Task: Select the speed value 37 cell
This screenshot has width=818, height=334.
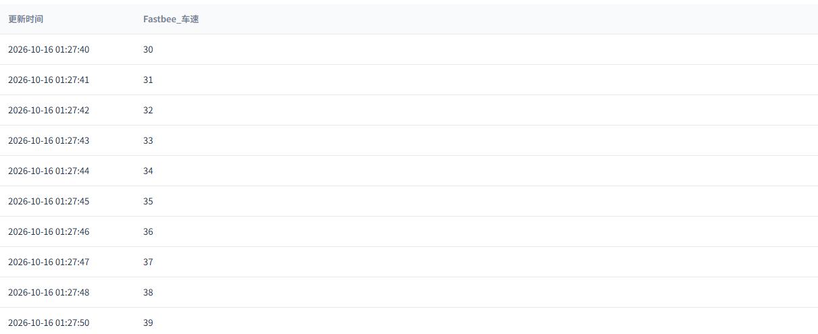Action: [x=148, y=262]
